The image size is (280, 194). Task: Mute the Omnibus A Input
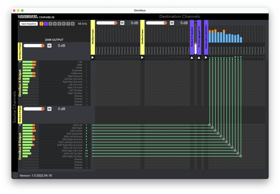coord(122,23)
